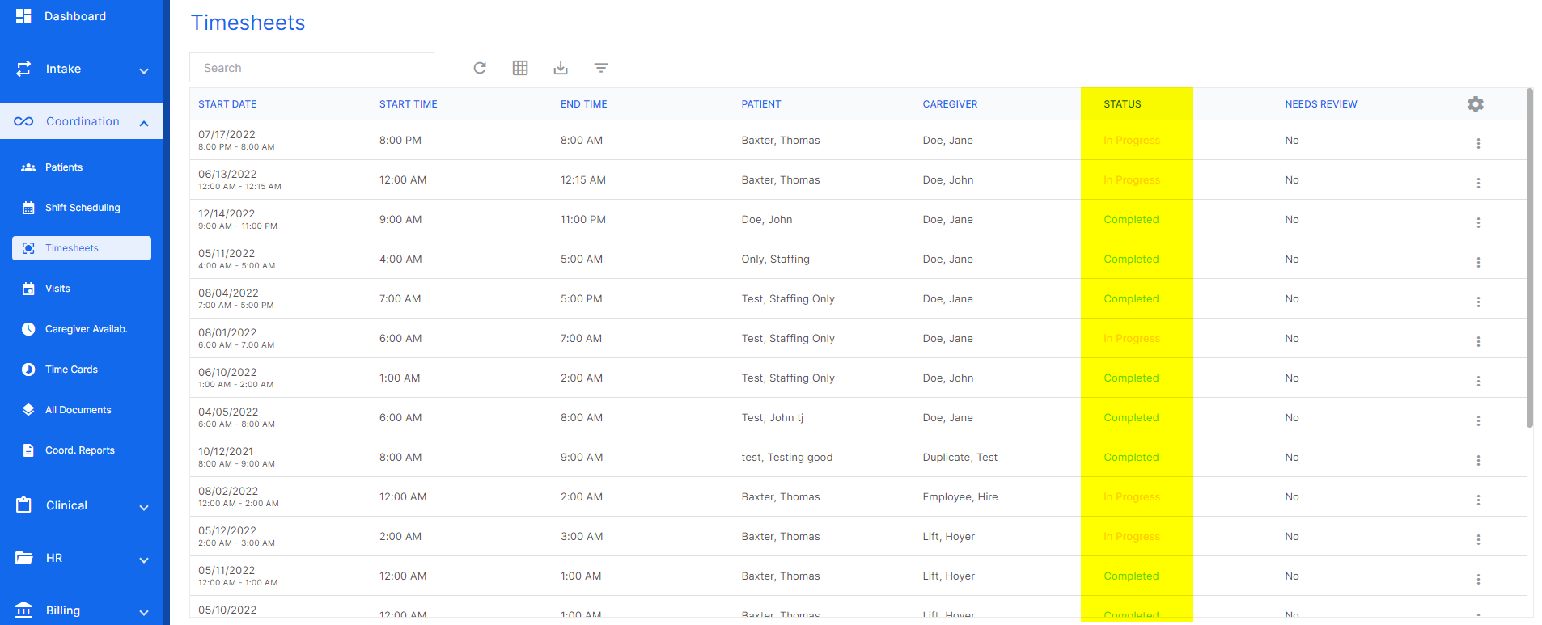Open row menu for 06/10/2022 timesheet
1542x625 pixels.
1478,381
